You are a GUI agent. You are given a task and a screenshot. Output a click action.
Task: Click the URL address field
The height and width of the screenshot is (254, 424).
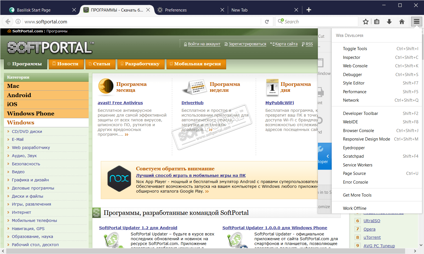[141, 22]
